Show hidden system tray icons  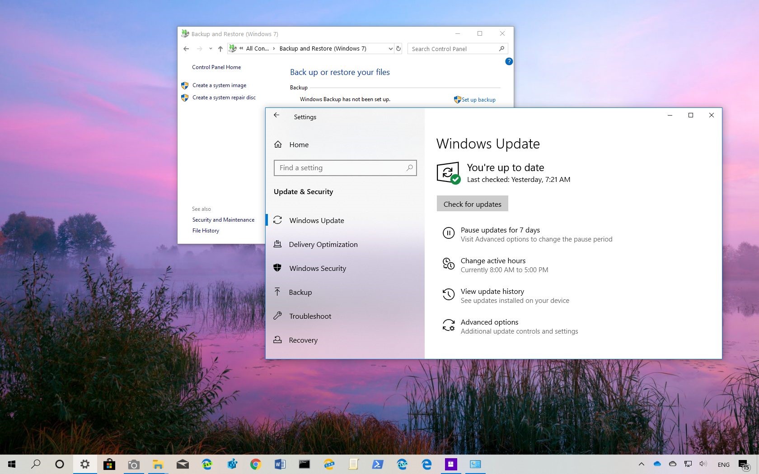click(x=641, y=464)
